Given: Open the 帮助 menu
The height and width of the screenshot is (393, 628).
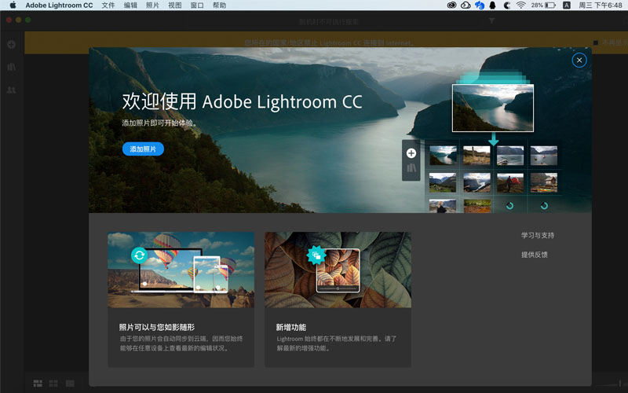Looking at the screenshot, I should tap(220, 6).
